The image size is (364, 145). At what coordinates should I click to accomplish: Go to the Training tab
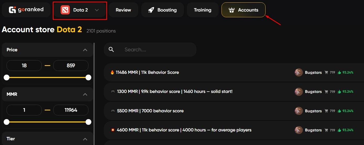click(x=203, y=10)
